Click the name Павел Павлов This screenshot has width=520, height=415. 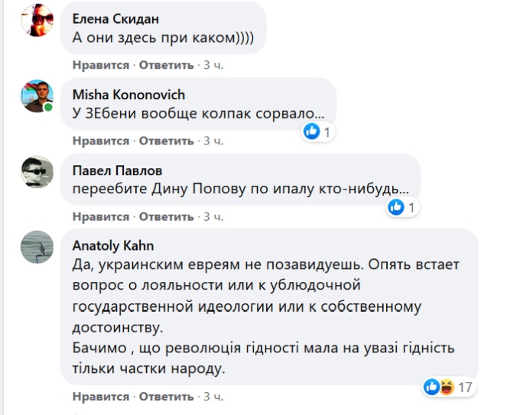coord(116,170)
